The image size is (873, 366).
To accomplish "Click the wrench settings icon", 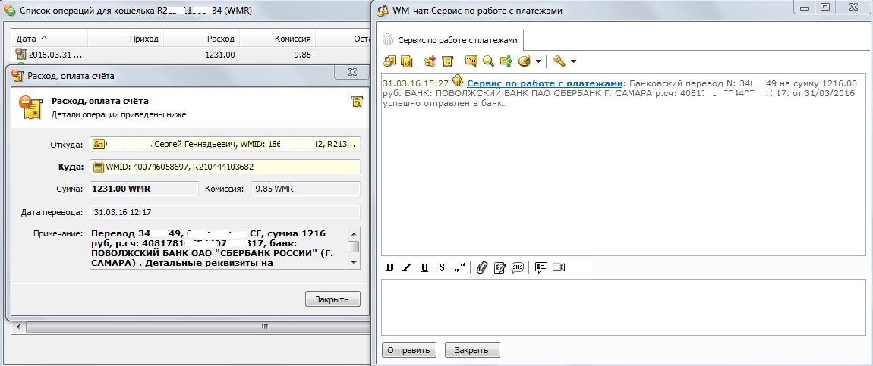I will [x=559, y=61].
